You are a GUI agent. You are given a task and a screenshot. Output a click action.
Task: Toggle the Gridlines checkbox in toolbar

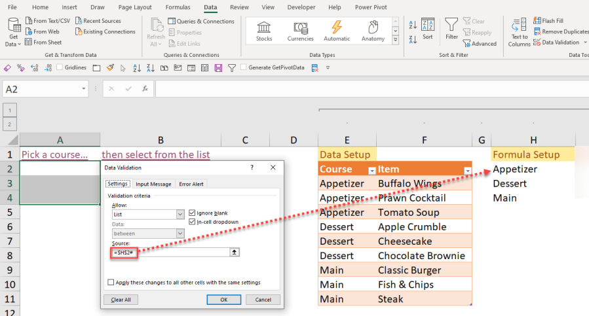pyautogui.click(x=60, y=67)
